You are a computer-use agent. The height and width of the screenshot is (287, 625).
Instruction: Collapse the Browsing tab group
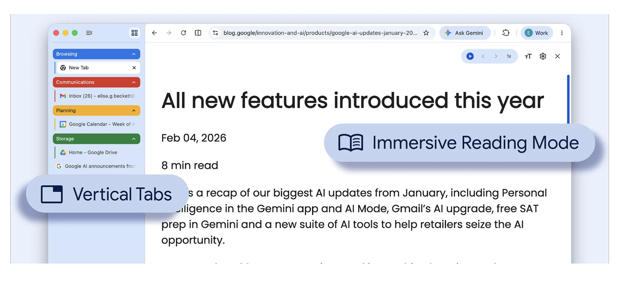[134, 54]
